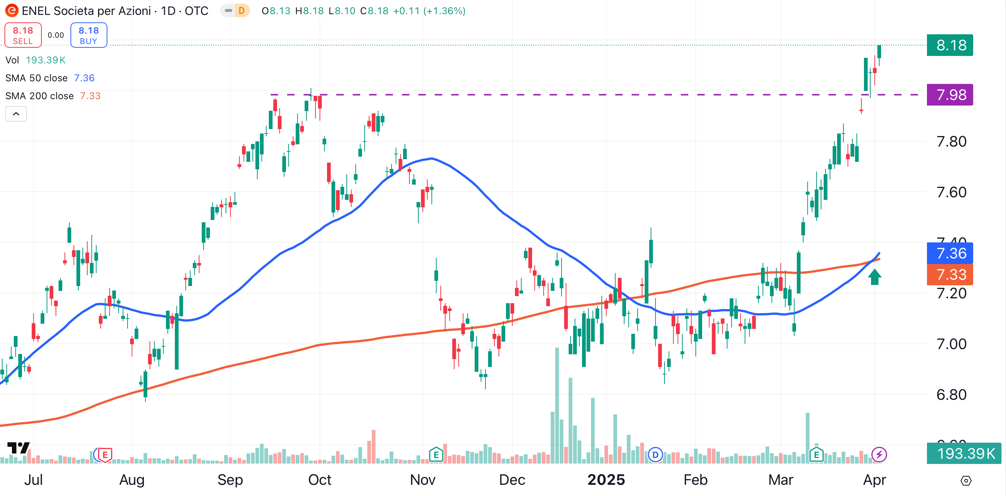1006x496 pixels.
Task: Click the purple 7.98 price line label
Action: point(949,95)
